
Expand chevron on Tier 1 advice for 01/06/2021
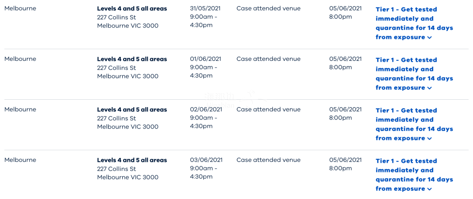click(x=430, y=88)
